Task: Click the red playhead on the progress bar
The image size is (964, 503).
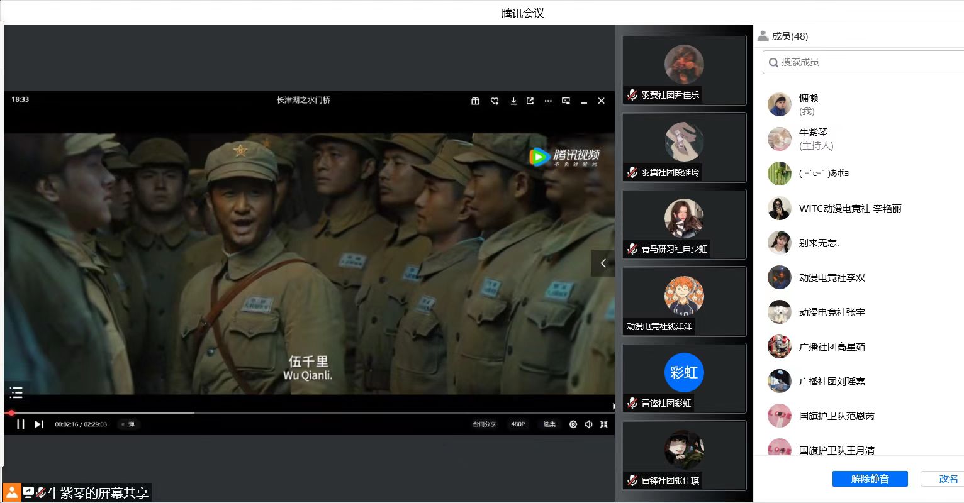Action: point(11,413)
